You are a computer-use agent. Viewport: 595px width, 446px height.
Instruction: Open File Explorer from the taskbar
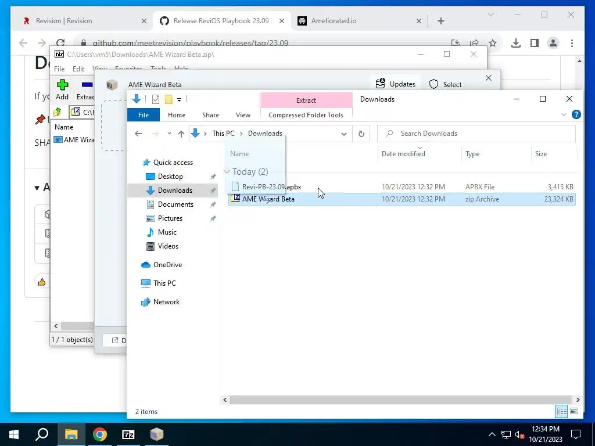pos(71,434)
